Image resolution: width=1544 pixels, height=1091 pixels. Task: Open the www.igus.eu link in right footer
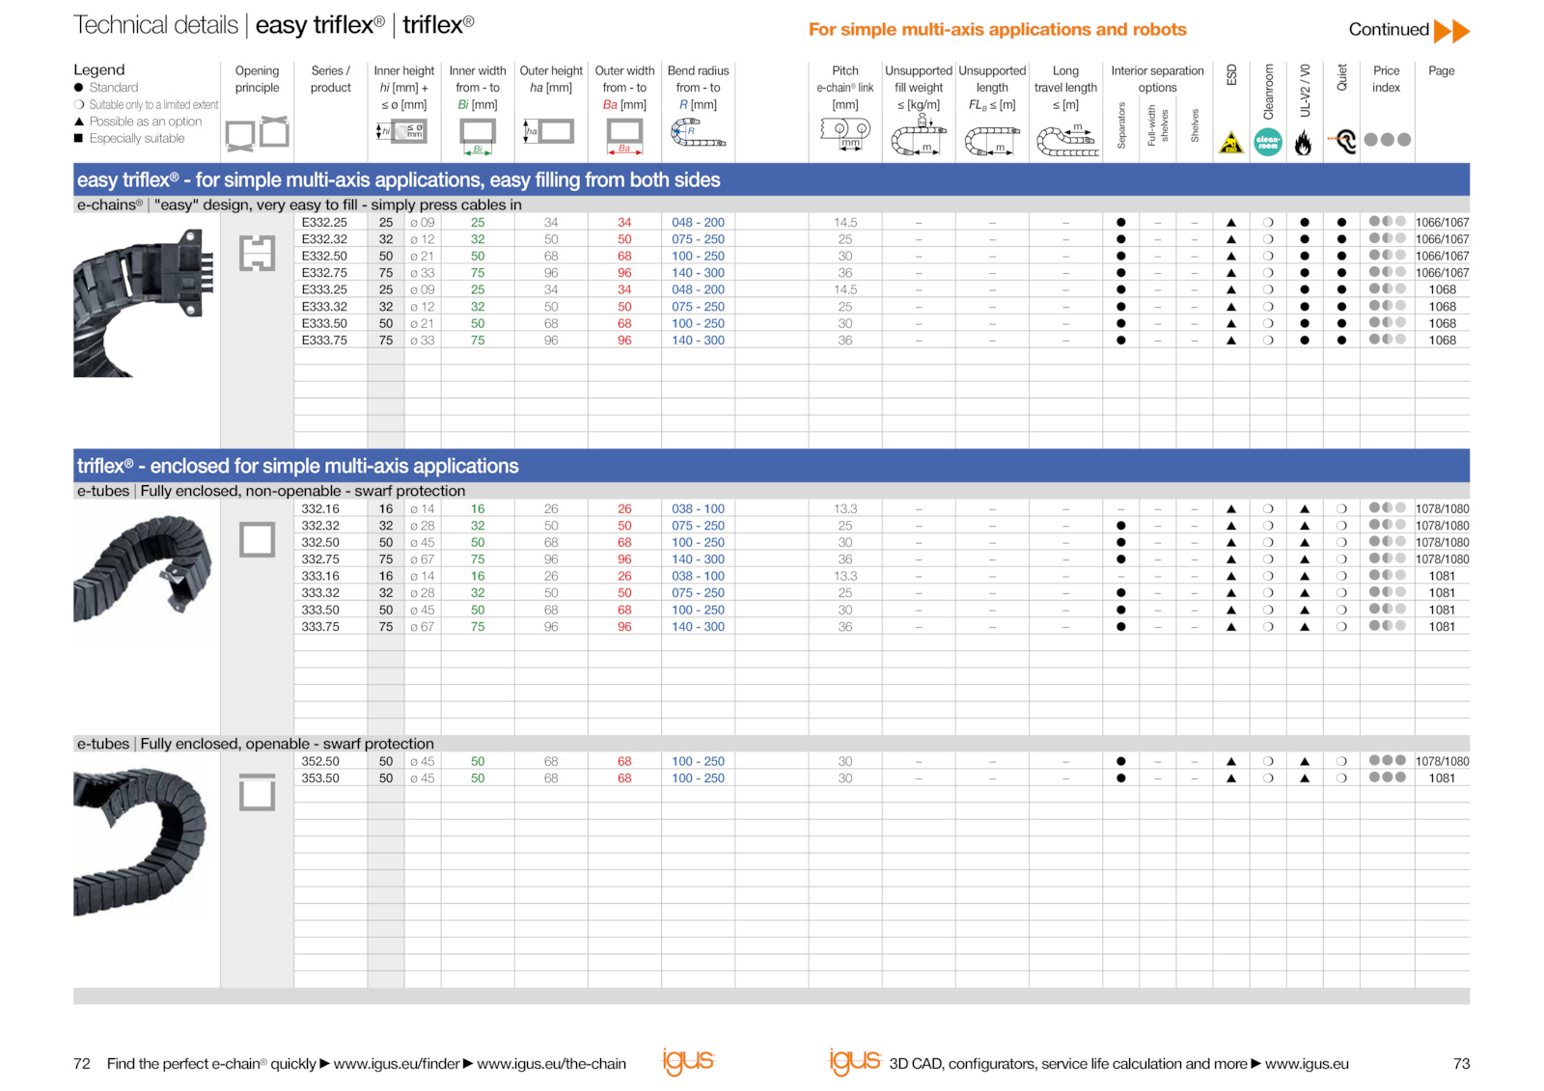point(1307,1064)
